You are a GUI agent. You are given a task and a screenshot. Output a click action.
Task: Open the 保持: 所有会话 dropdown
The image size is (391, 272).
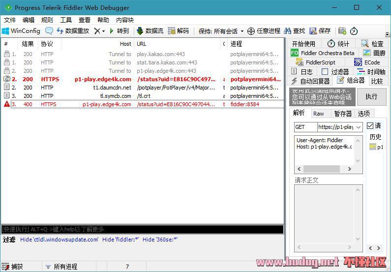pyautogui.click(x=221, y=31)
